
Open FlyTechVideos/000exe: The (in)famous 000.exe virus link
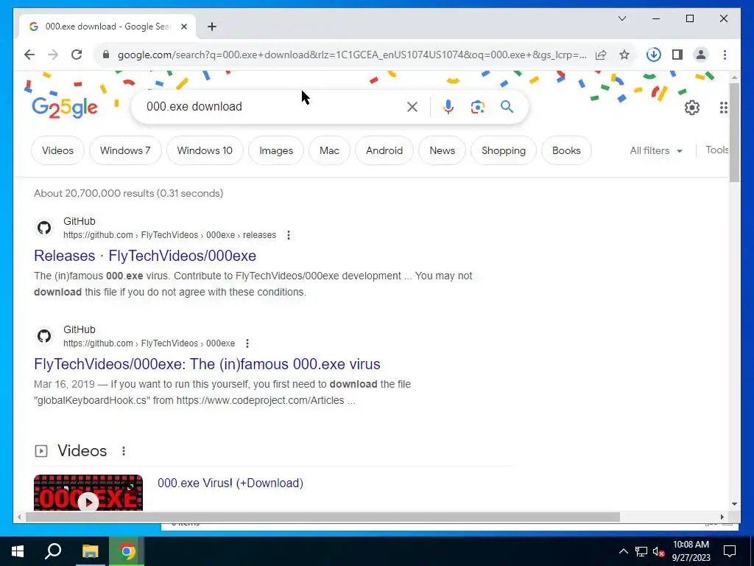(x=207, y=364)
